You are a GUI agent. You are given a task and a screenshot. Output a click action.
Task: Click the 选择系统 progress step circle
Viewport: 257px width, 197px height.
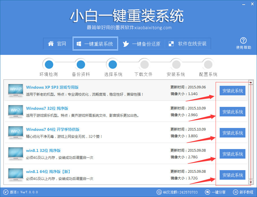click(x=112, y=64)
